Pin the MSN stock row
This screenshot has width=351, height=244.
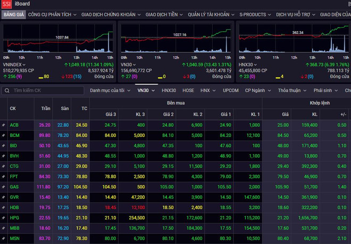[x=4, y=238]
